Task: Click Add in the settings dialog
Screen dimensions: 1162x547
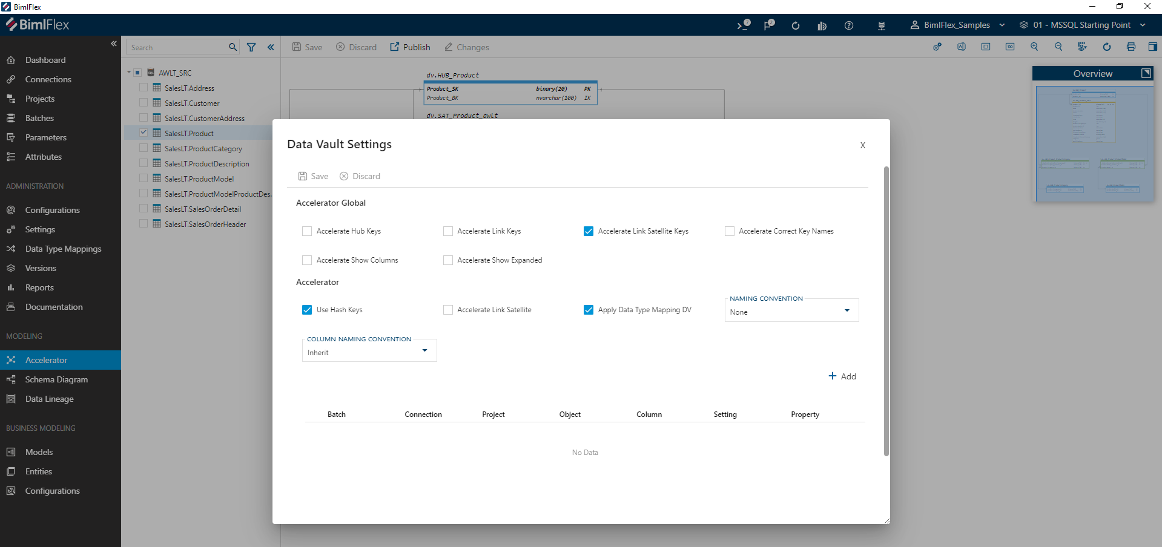Action: click(x=842, y=376)
